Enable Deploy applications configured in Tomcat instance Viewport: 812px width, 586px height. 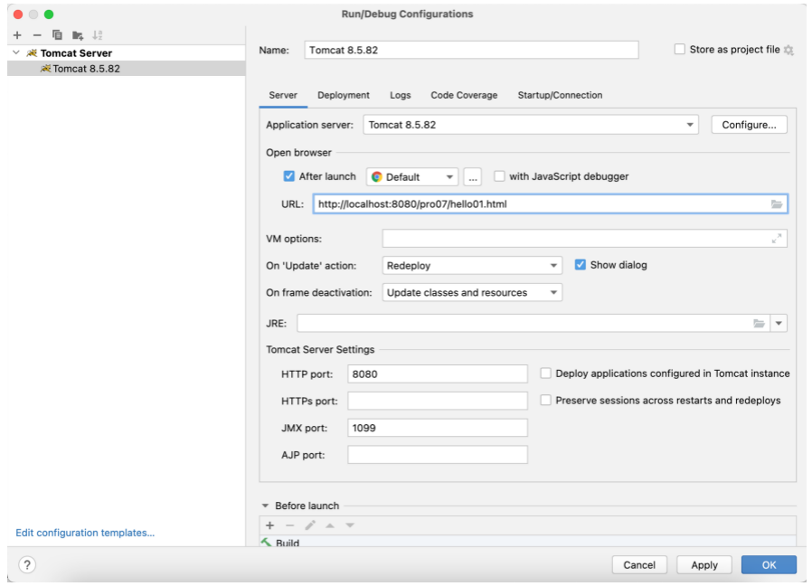pos(545,373)
